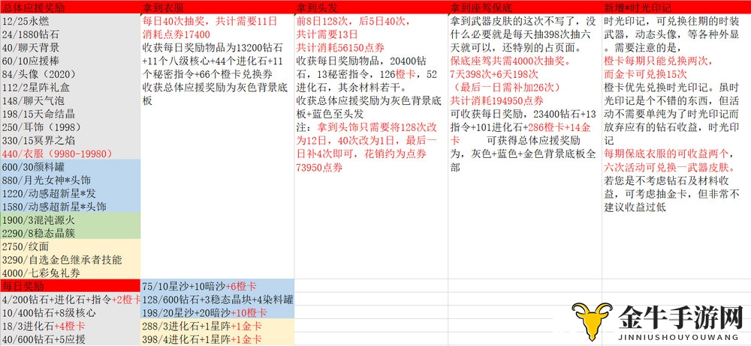
Task: Click the cell 75/10星沙+10暗沙+6橙卡
Action: click(218, 286)
